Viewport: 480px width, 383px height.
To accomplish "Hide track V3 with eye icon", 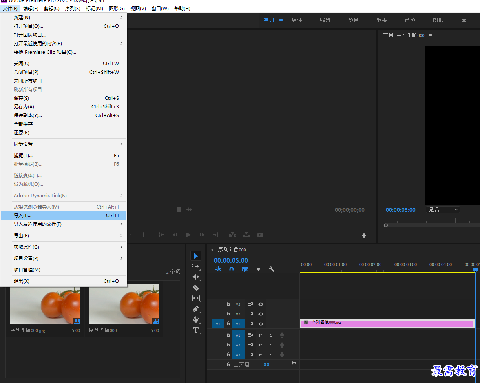I will pyautogui.click(x=261, y=304).
